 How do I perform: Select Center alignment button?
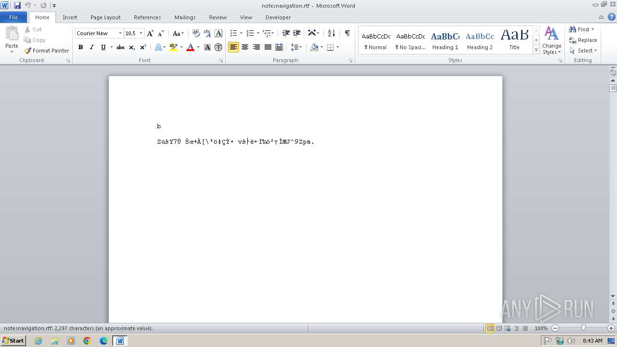[245, 47]
